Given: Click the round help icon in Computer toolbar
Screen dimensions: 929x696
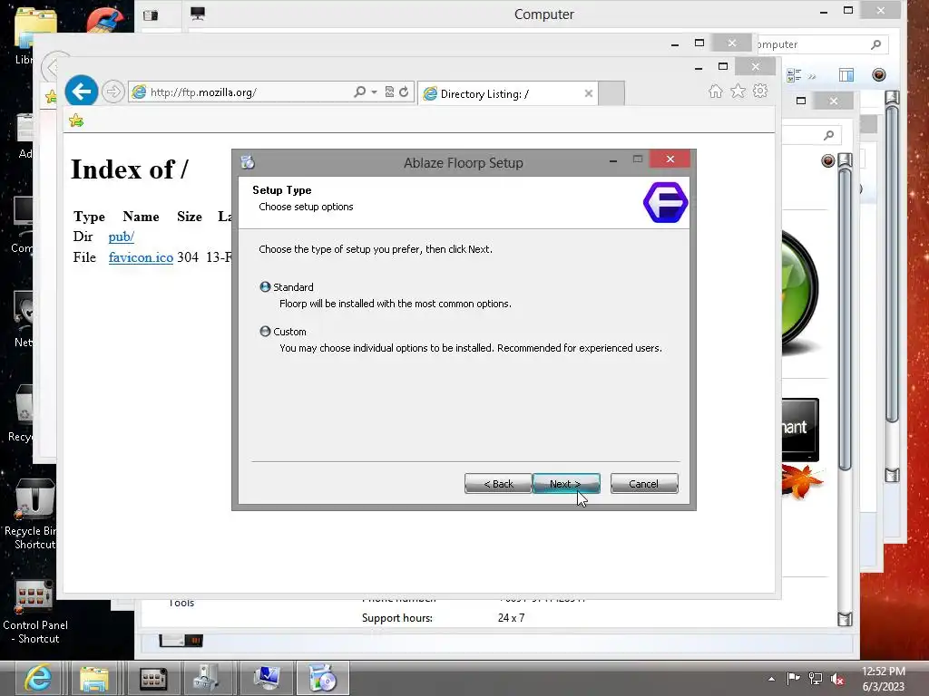Looking at the screenshot, I should coord(878,74).
